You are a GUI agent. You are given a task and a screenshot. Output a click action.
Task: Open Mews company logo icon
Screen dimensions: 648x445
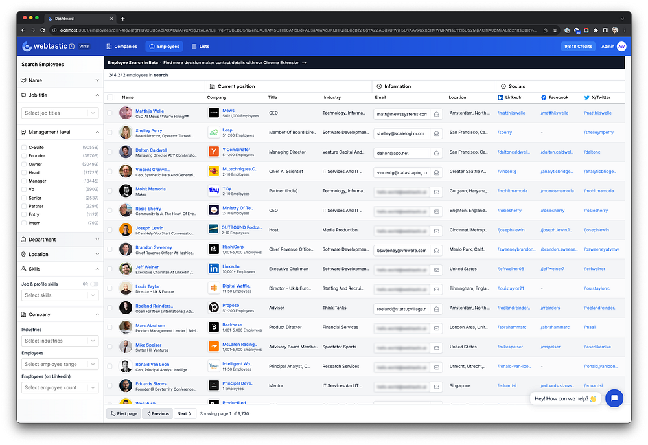click(214, 113)
